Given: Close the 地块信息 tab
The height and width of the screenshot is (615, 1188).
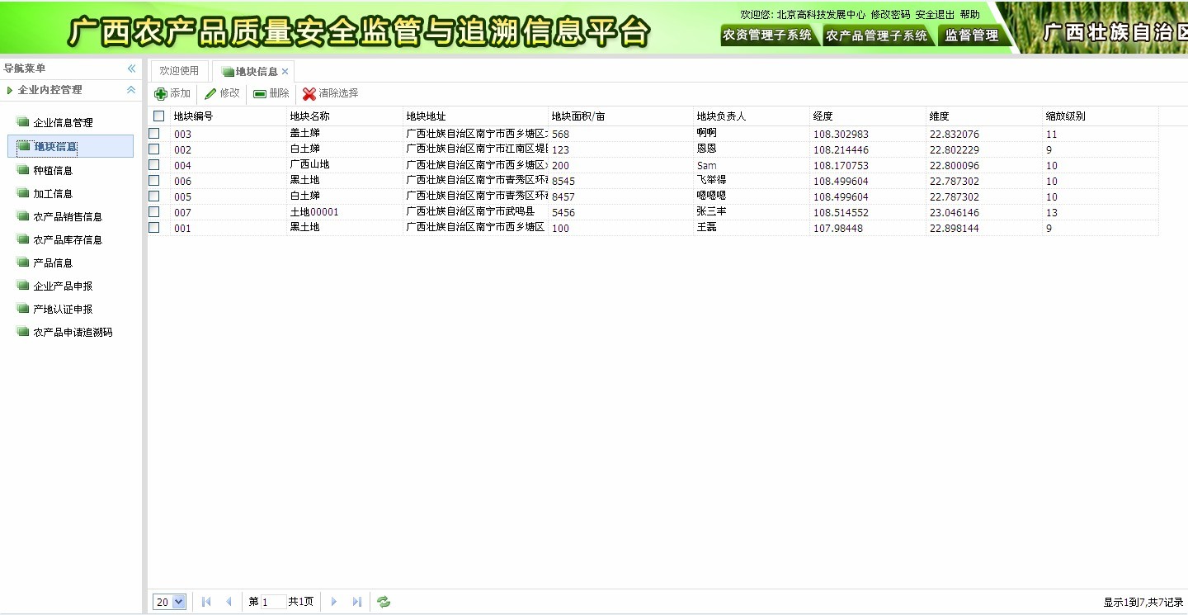Looking at the screenshot, I should pyautogui.click(x=285, y=72).
